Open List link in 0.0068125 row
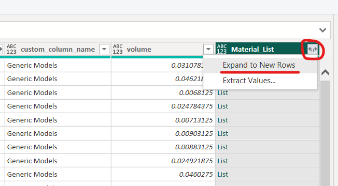Image resolution: width=338 pixels, height=186 pixels. pyautogui.click(x=223, y=93)
